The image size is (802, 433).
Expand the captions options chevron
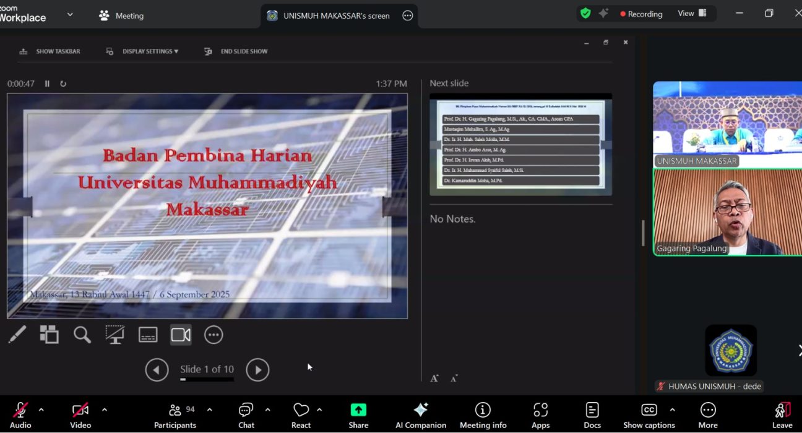(672, 409)
